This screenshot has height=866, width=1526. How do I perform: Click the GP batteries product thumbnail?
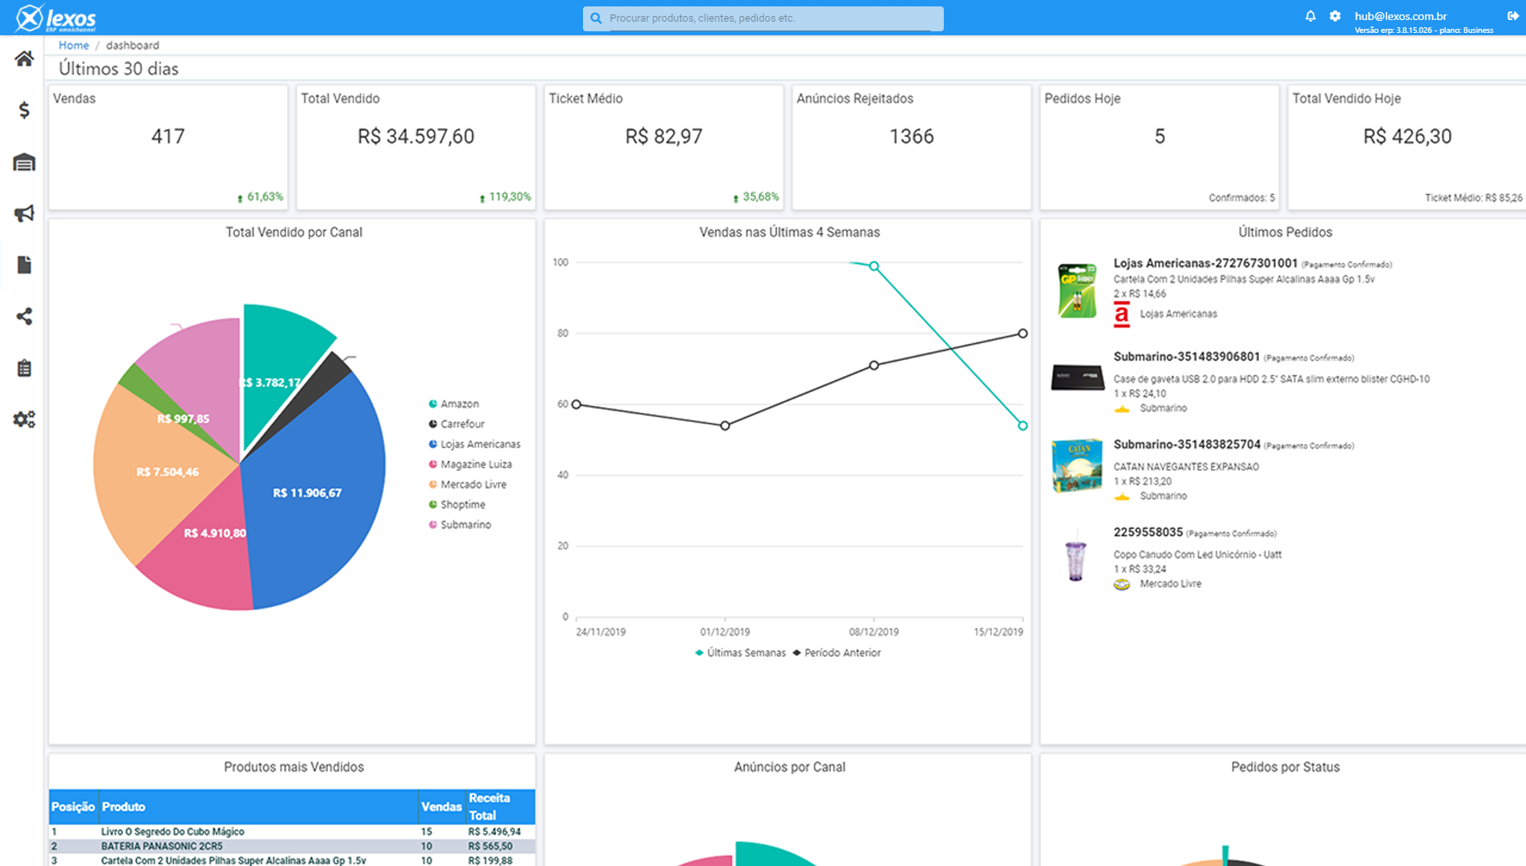pos(1077,290)
